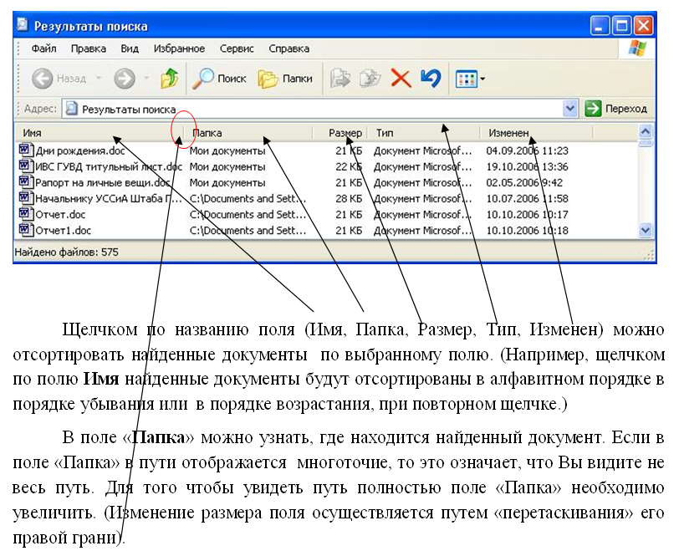Image resolution: width=679 pixels, height=551 pixels.
Task: Sort by the Папка column header
Action: pos(248,133)
